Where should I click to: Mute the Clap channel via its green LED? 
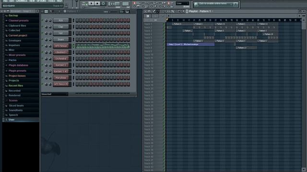coord(43,27)
